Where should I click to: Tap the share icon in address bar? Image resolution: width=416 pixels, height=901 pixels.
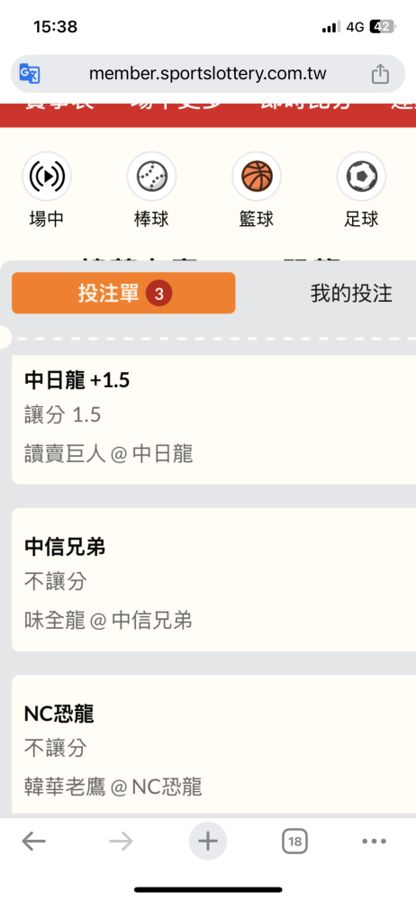point(380,74)
